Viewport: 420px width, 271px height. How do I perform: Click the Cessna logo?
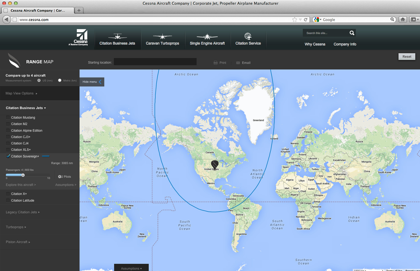(x=78, y=37)
